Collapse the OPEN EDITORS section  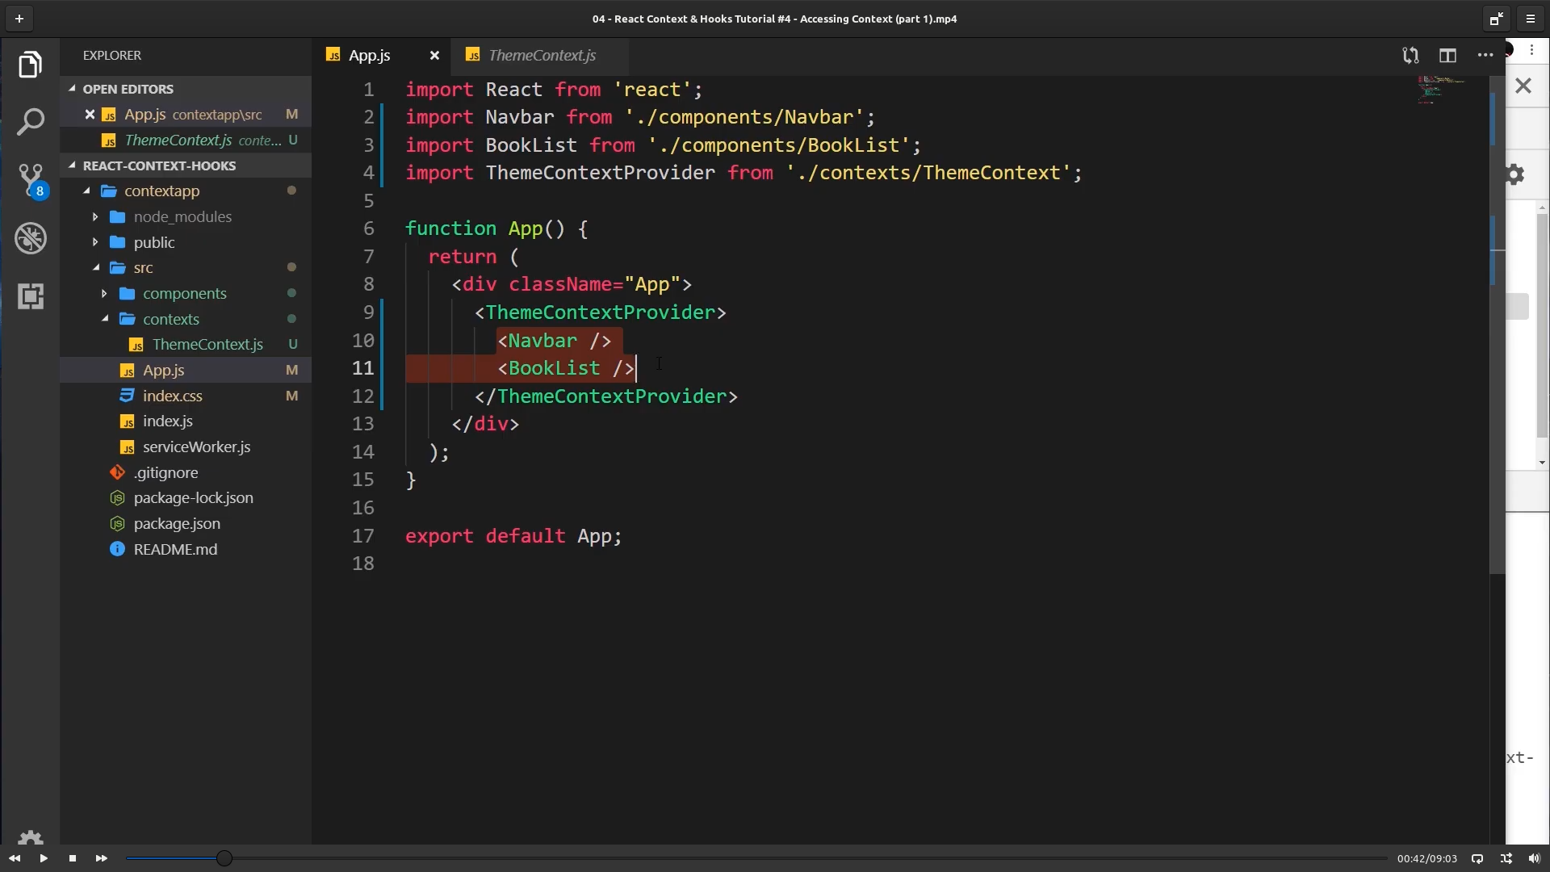point(128,89)
